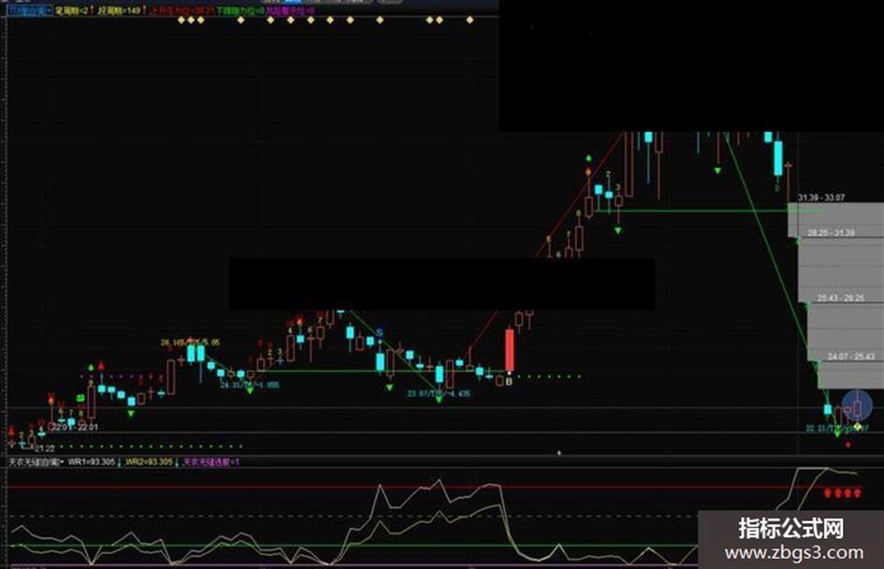Image resolution: width=884 pixels, height=569 pixels.
Task: Select the white B buy signal marker
Action: click(509, 381)
